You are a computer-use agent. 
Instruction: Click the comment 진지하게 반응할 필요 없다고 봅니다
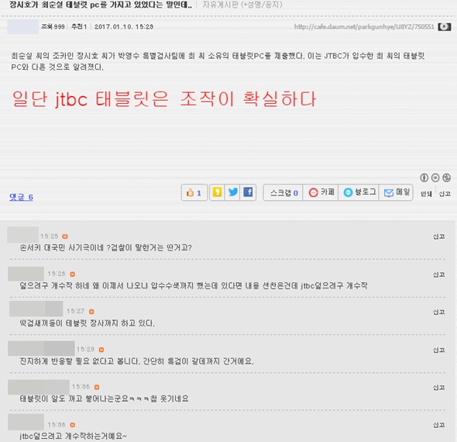pos(136,361)
